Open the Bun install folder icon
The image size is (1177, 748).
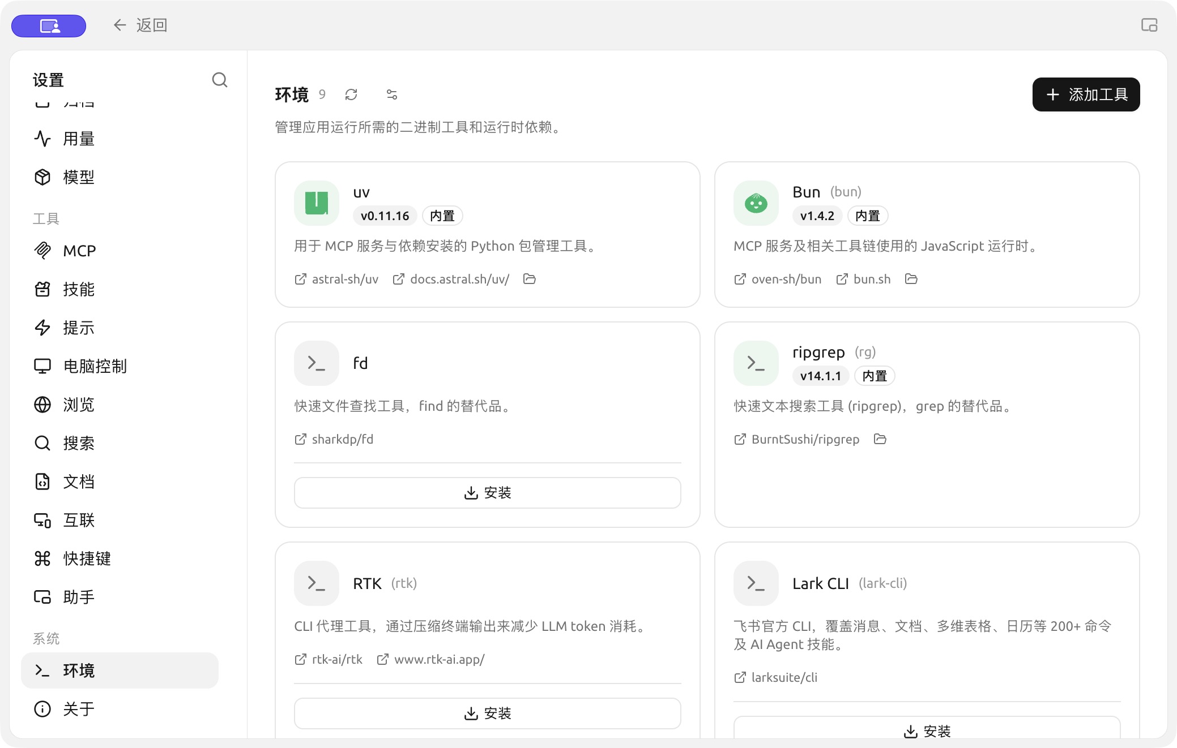(x=911, y=279)
